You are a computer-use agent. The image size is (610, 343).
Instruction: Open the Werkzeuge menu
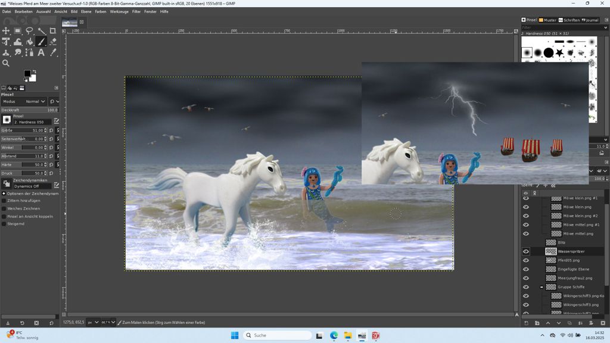(x=119, y=12)
